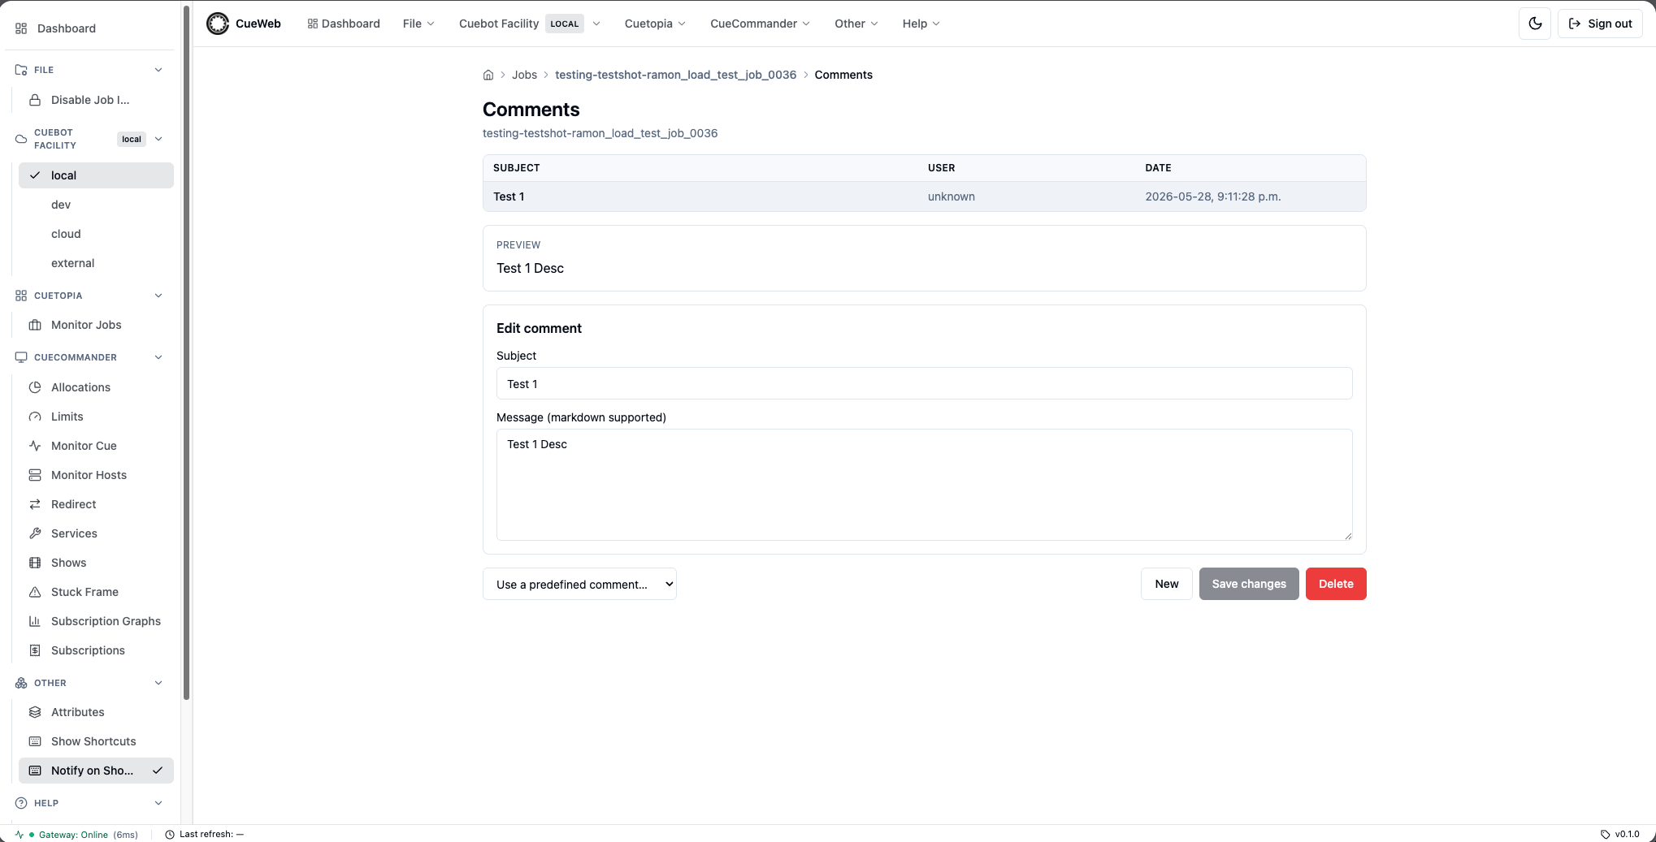The height and width of the screenshot is (842, 1656).
Task: Click the CUECOMMANDER monitor icon
Action: pyautogui.click(x=21, y=357)
